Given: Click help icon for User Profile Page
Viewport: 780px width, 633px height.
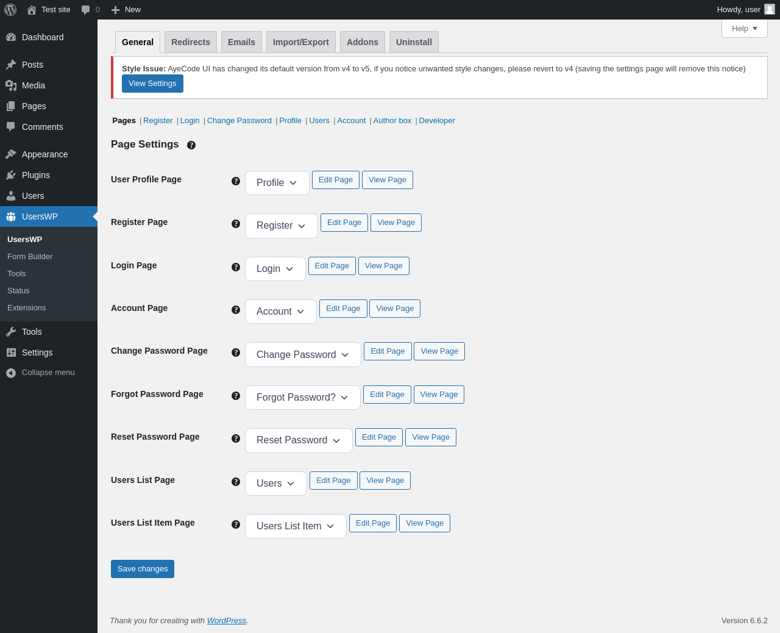Looking at the screenshot, I should coord(236,181).
